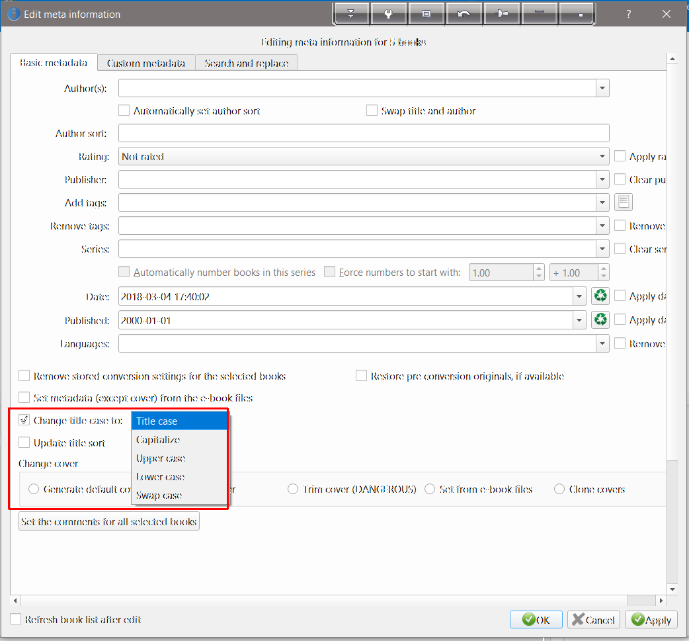Select Set from e-book files radio
The height and width of the screenshot is (641, 689).
(430, 489)
